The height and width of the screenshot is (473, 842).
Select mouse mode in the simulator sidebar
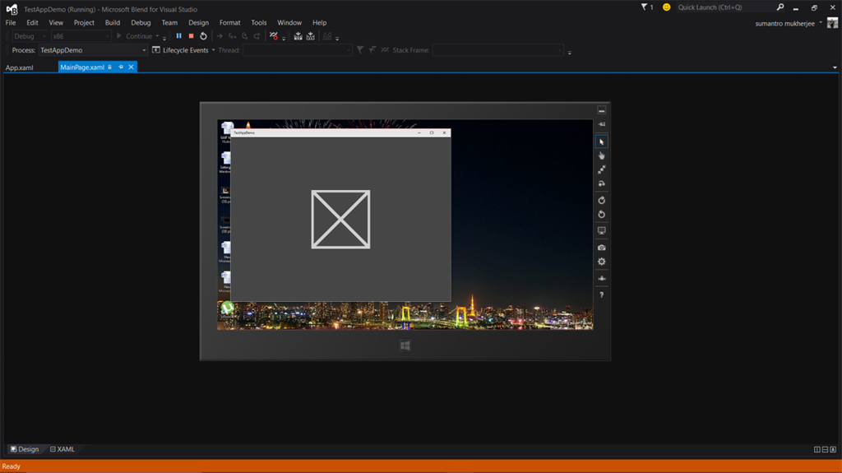[601, 141]
